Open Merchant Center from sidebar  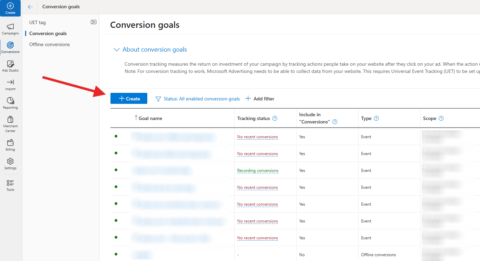pyautogui.click(x=10, y=124)
